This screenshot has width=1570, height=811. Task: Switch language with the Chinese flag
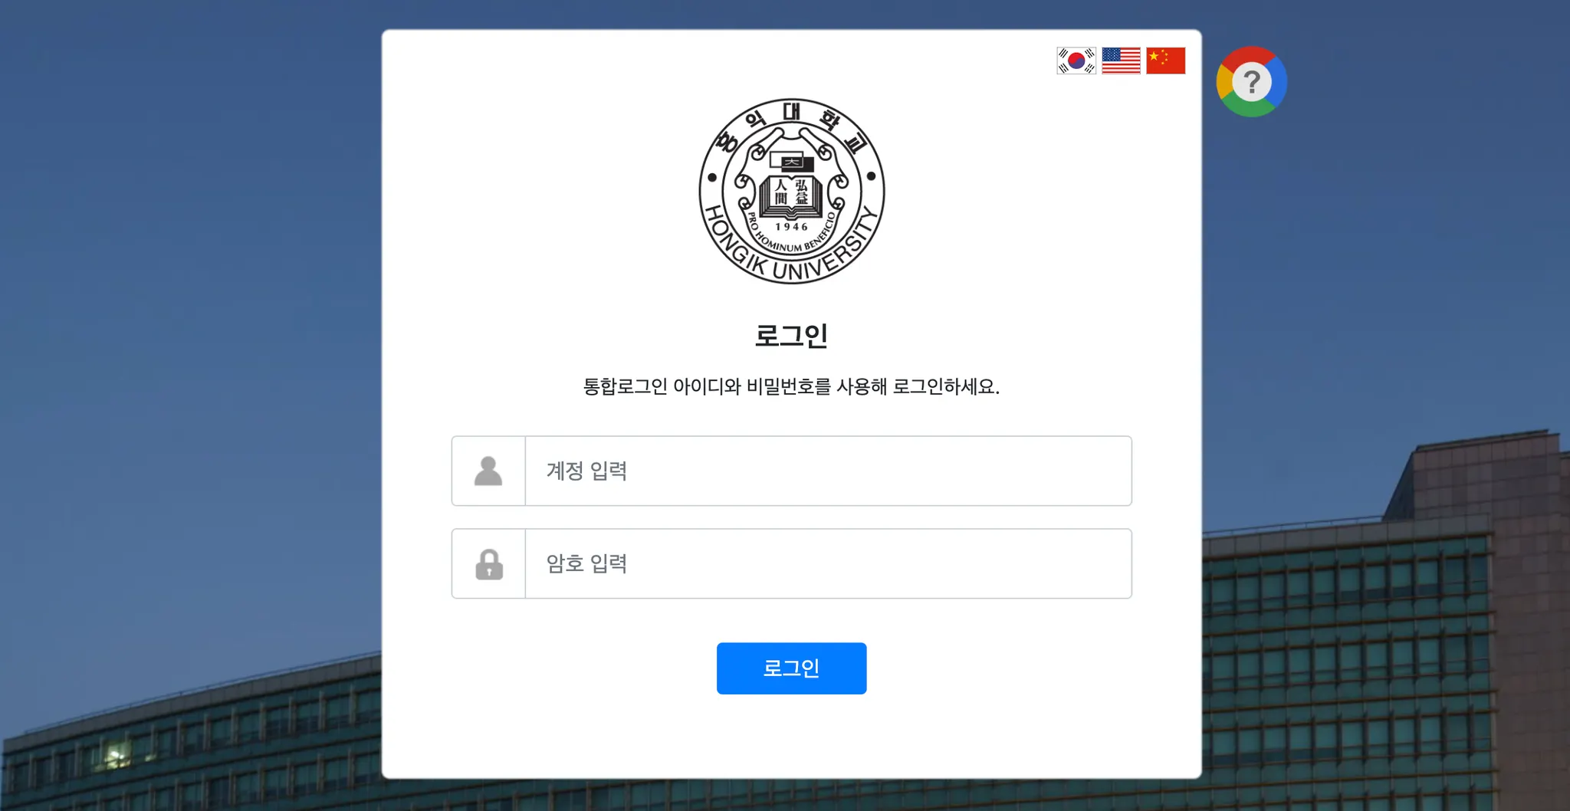pyautogui.click(x=1165, y=61)
